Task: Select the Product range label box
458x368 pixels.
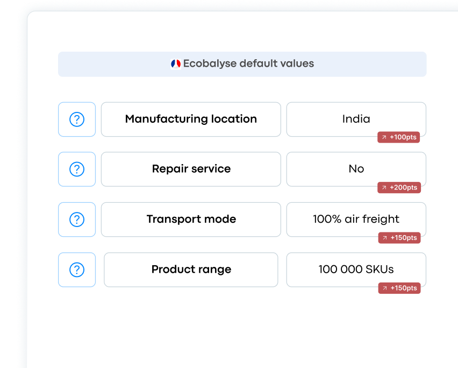Action: click(x=191, y=270)
